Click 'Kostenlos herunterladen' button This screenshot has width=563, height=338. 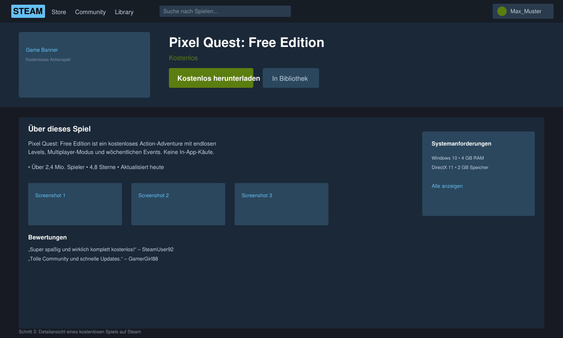(211, 78)
